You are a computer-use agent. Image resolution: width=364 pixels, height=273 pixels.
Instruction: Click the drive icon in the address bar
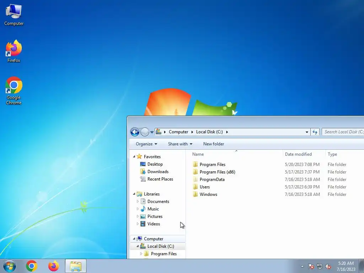coord(159,132)
